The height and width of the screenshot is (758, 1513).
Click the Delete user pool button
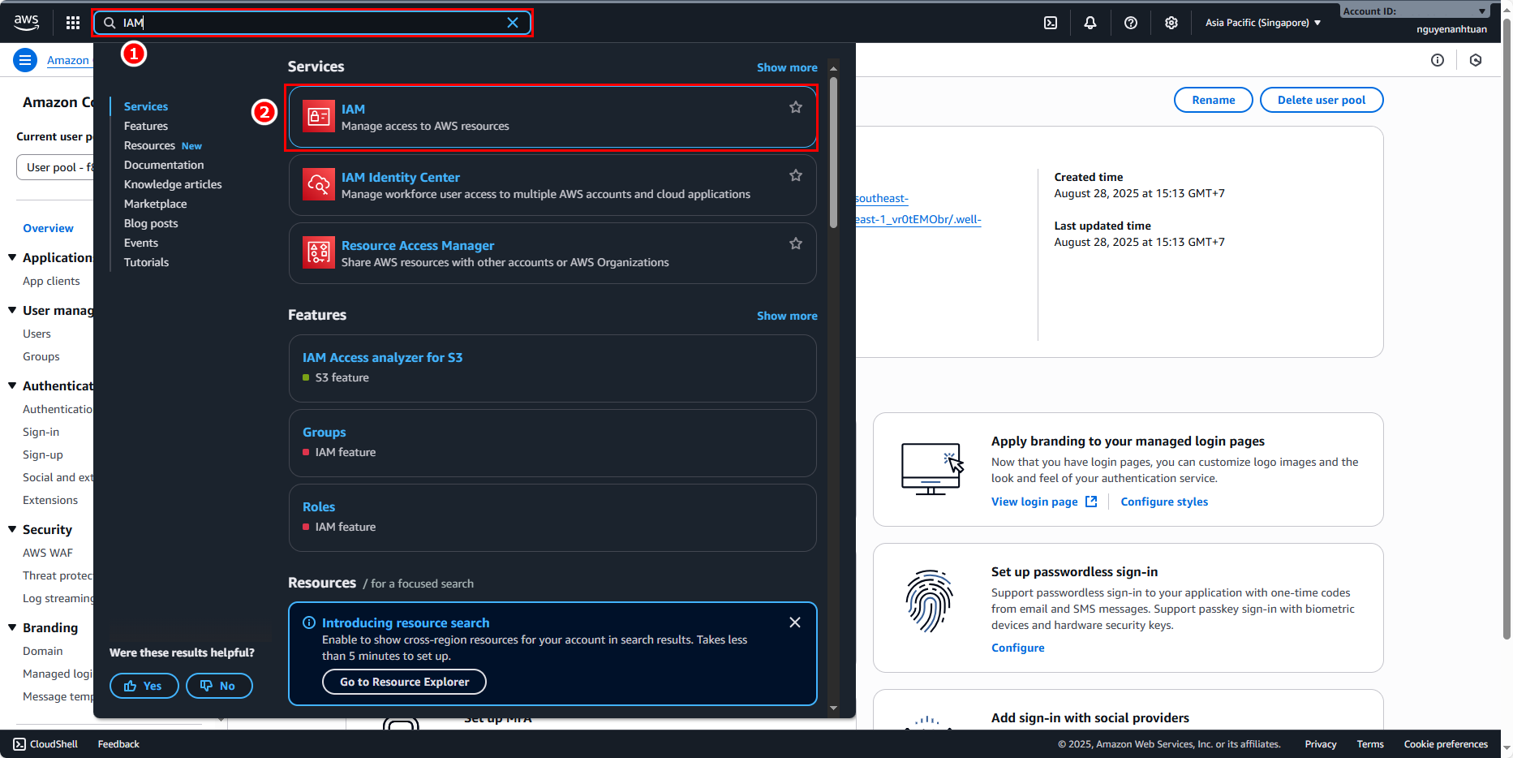pyautogui.click(x=1321, y=100)
